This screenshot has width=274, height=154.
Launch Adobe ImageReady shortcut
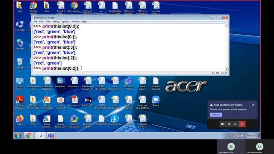tap(47, 103)
